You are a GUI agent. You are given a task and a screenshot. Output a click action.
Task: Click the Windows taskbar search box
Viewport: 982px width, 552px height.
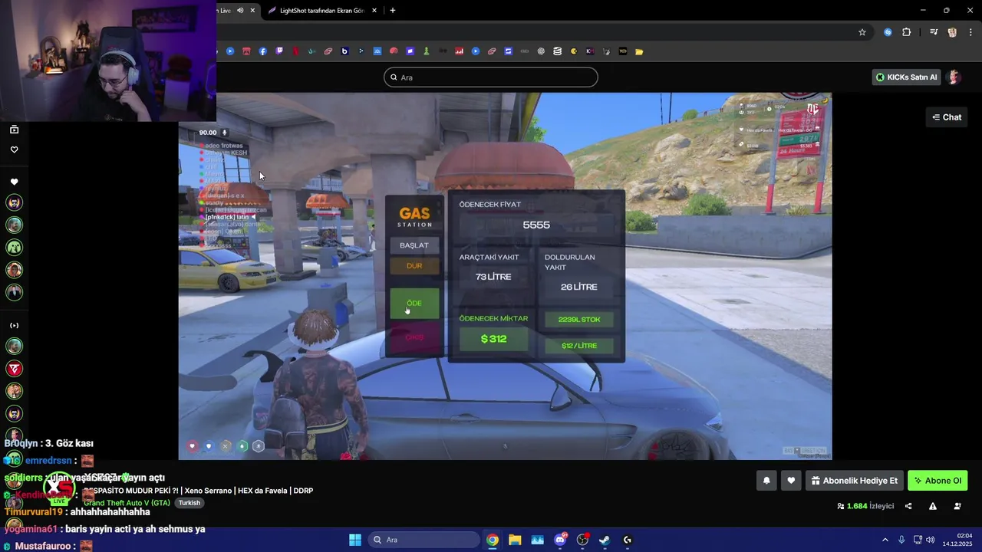click(423, 540)
